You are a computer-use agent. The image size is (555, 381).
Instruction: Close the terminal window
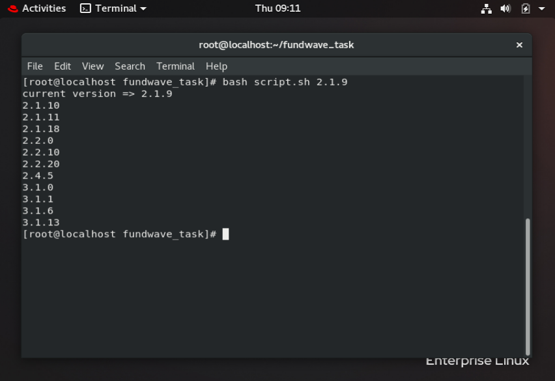tap(519, 45)
